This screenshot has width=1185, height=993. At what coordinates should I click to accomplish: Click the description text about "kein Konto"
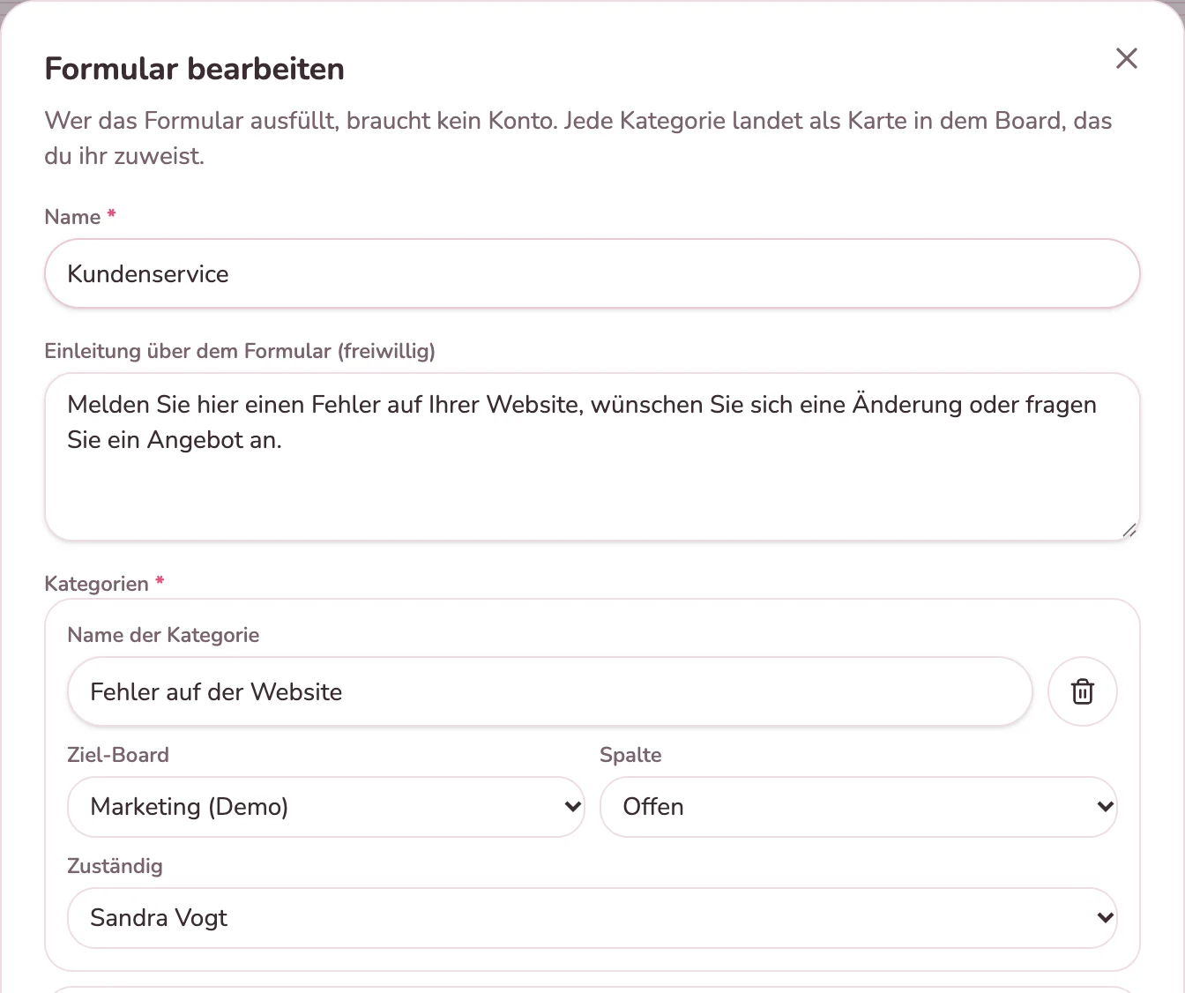point(578,138)
